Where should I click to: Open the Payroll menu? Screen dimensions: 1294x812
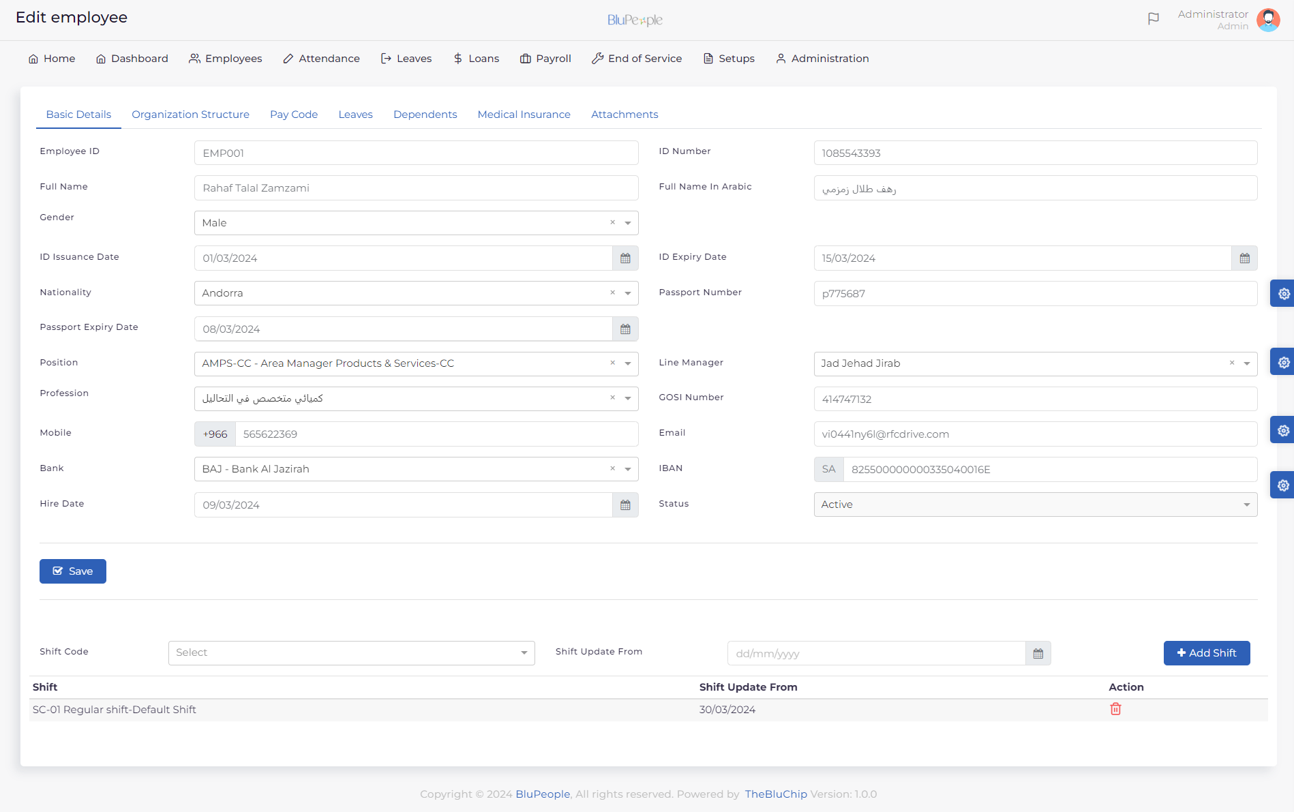(x=545, y=59)
